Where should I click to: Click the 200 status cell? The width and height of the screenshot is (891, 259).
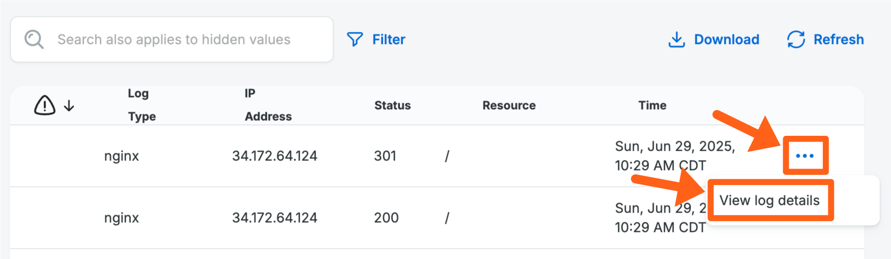[x=386, y=218]
